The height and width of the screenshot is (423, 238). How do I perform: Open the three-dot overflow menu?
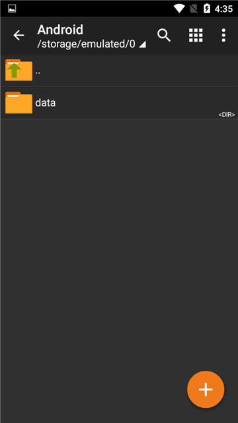click(x=223, y=35)
